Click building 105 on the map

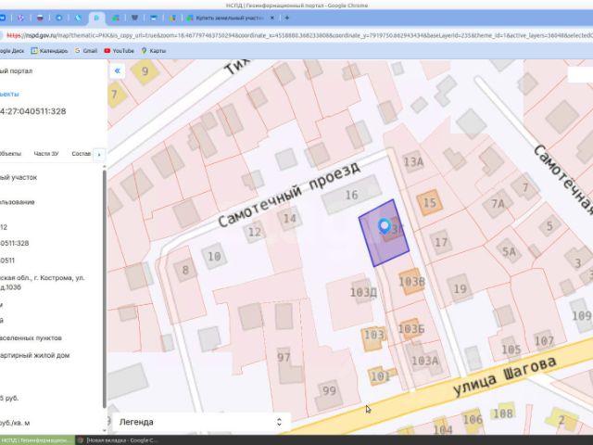click(511, 349)
